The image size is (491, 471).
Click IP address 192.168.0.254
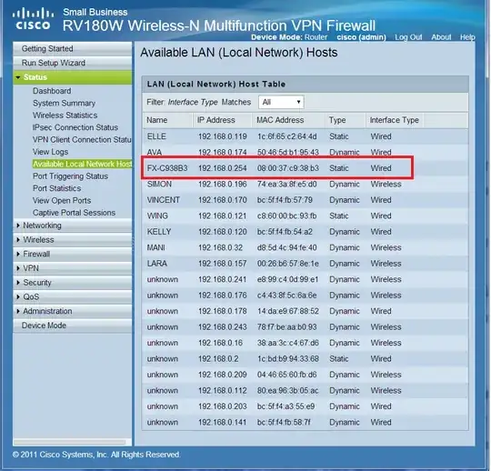(223, 168)
